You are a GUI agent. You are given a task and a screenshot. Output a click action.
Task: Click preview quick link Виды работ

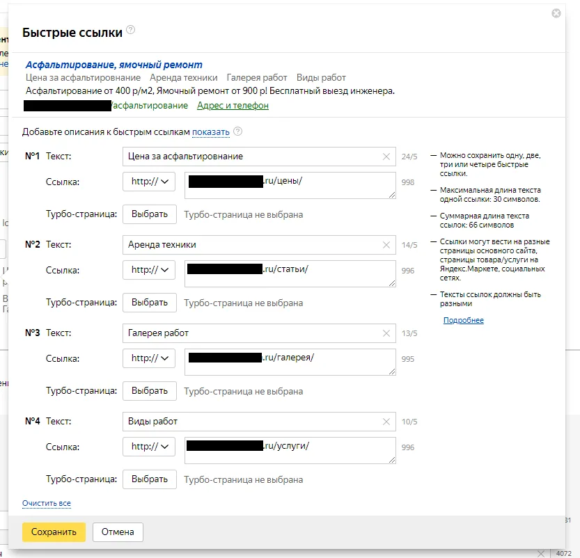pos(321,78)
